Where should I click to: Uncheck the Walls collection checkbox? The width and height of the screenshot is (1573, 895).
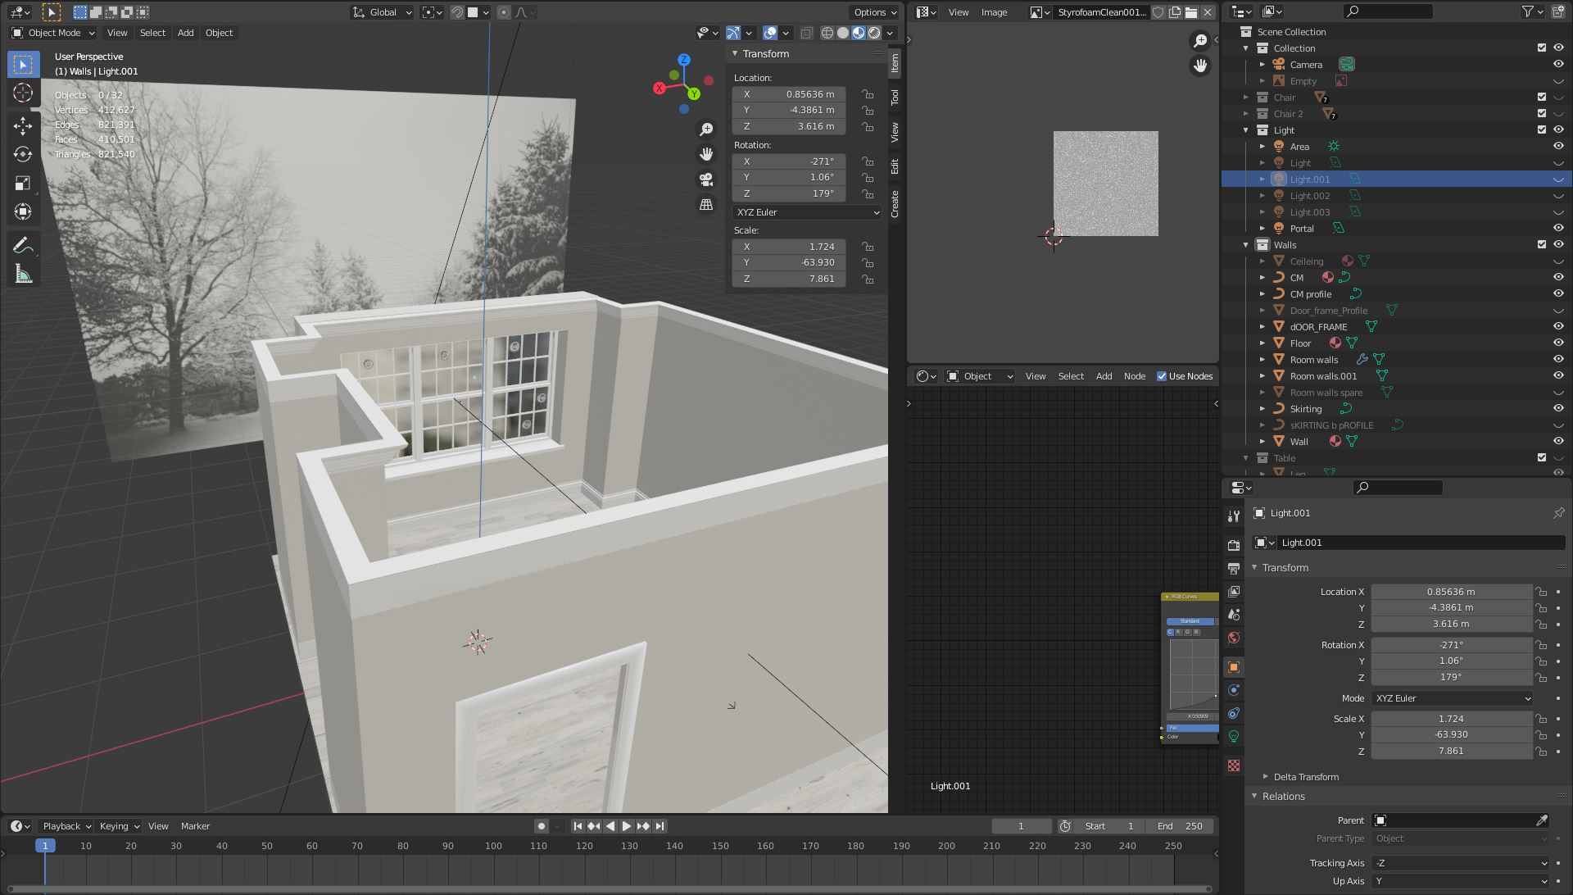1541,244
